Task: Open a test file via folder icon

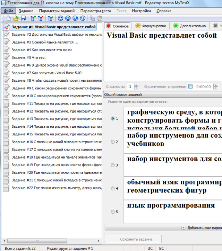Action: [x=16, y=18]
